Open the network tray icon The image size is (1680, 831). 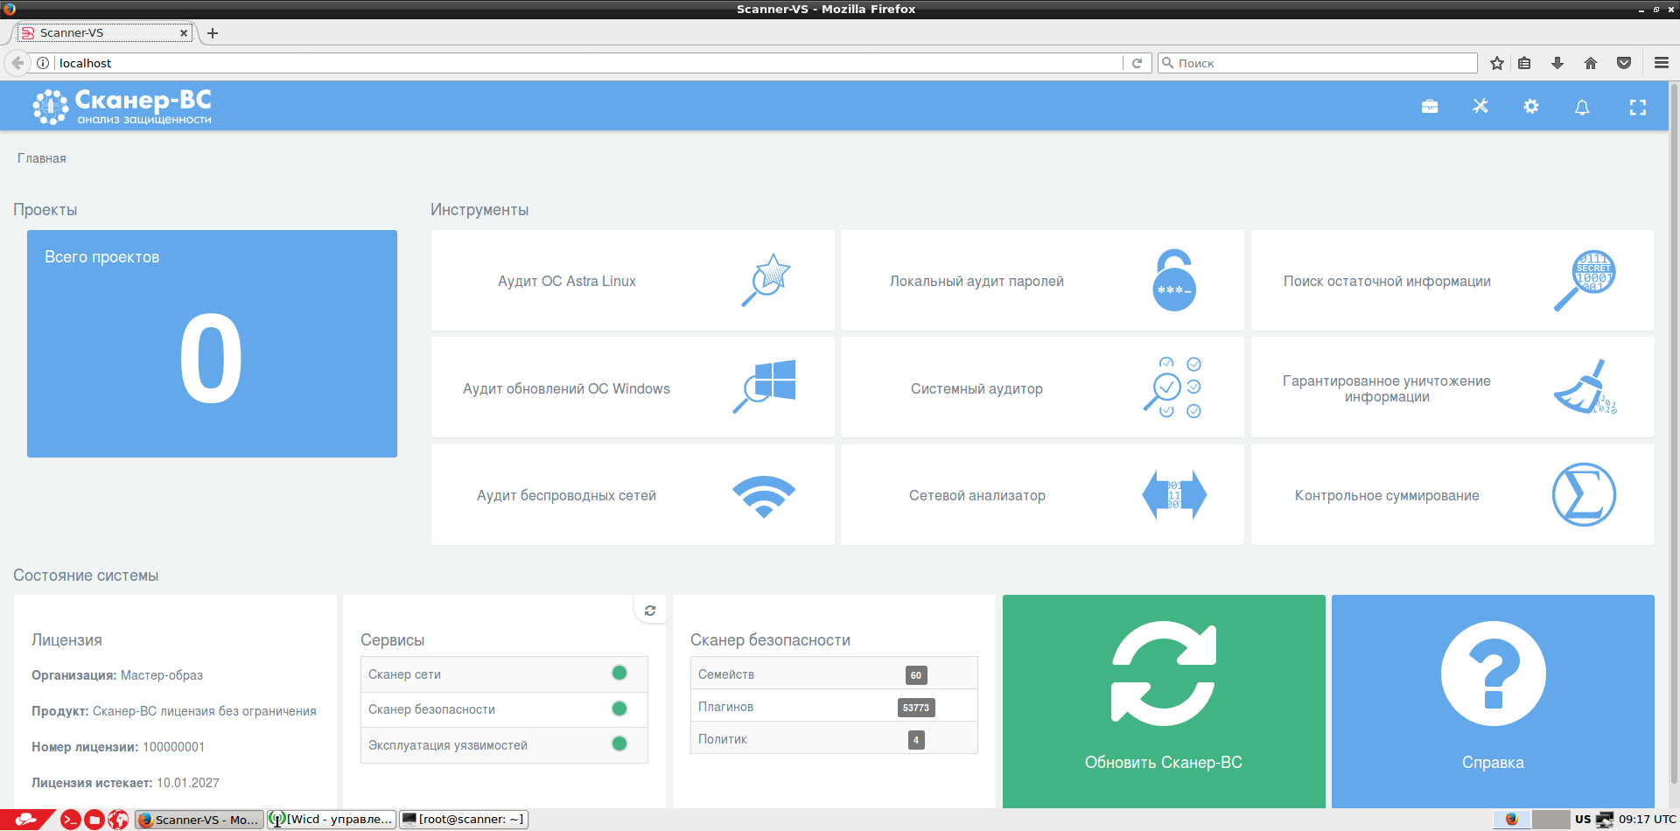[x=1604, y=820]
